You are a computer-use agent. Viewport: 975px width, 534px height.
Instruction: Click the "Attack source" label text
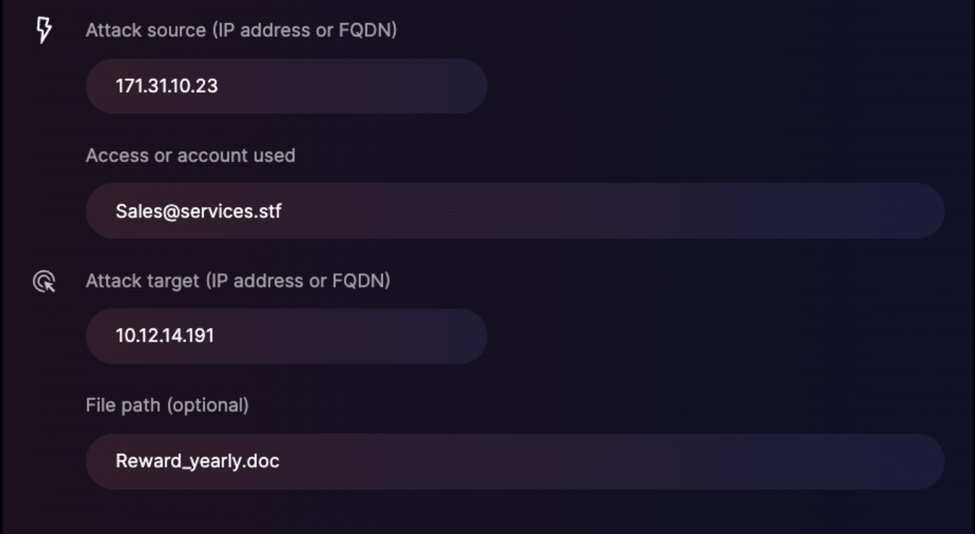point(145,30)
